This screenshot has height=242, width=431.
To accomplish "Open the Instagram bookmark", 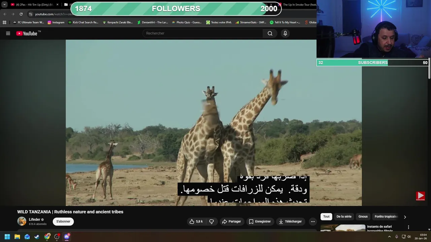I will tap(56, 23).
